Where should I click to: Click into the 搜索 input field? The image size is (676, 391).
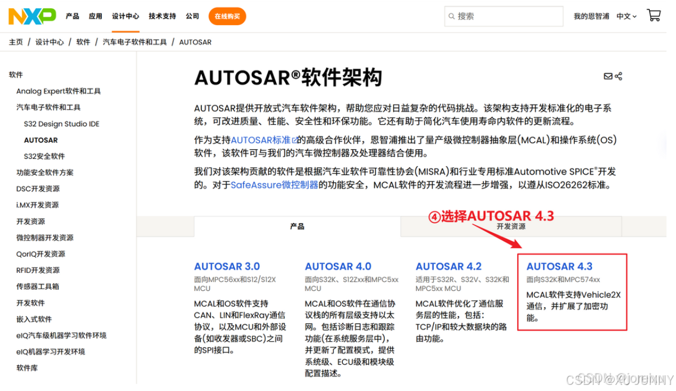pyautogui.click(x=504, y=17)
